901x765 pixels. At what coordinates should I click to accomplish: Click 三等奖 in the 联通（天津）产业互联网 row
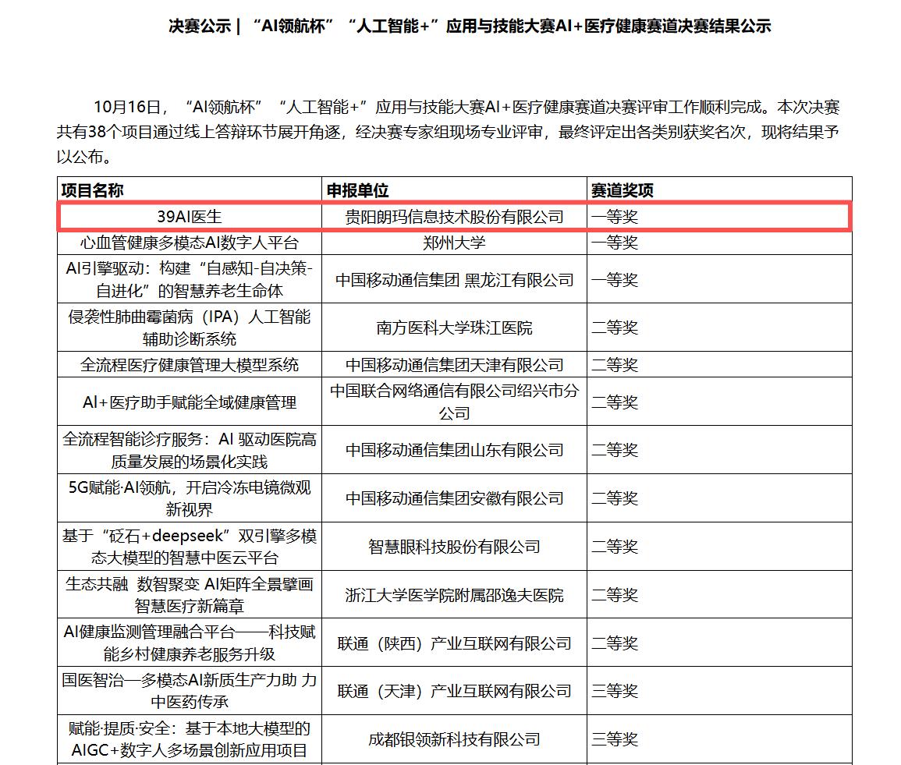(x=615, y=691)
